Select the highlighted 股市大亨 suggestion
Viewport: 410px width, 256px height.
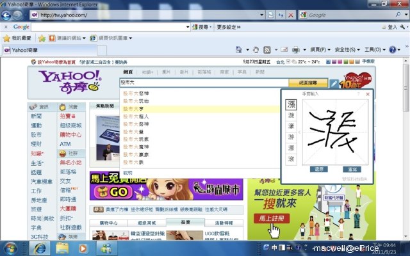(200, 109)
